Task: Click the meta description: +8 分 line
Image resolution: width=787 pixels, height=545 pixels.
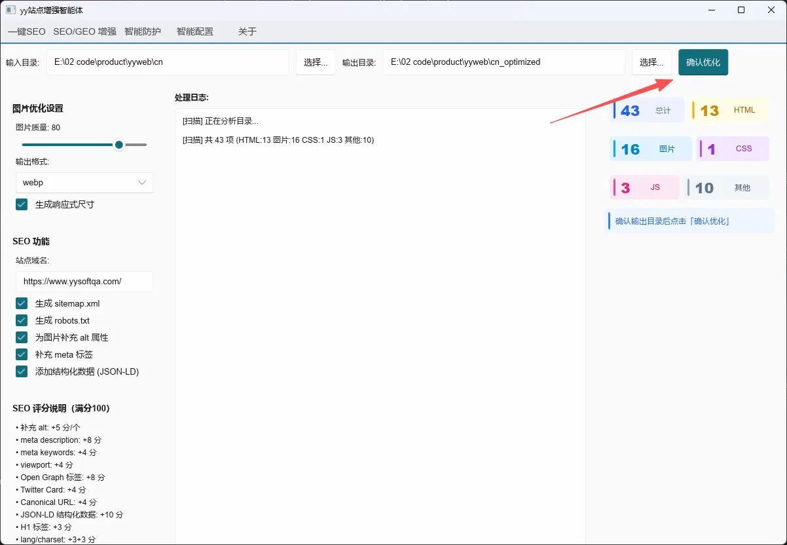Action: click(59, 440)
